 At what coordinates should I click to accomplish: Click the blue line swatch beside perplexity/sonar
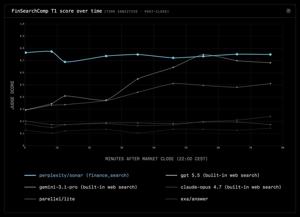click(30, 175)
